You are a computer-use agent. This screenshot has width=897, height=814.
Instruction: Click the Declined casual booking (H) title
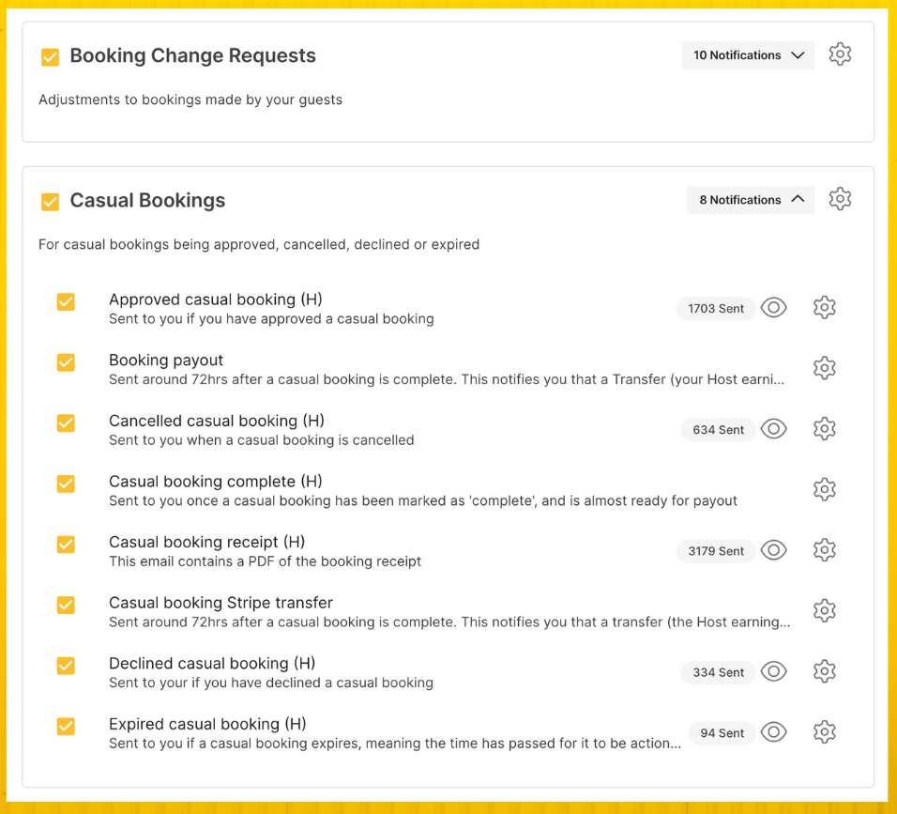[x=212, y=664]
